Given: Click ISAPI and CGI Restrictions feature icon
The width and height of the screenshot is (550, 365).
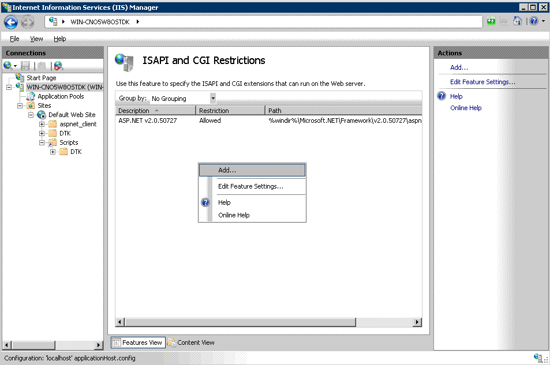Looking at the screenshot, I should pos(124,62).
